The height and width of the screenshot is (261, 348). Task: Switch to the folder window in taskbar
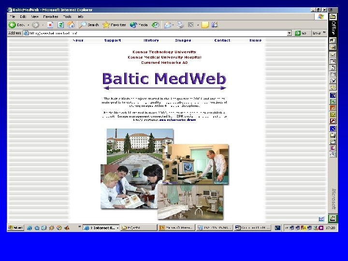(139, 228)
